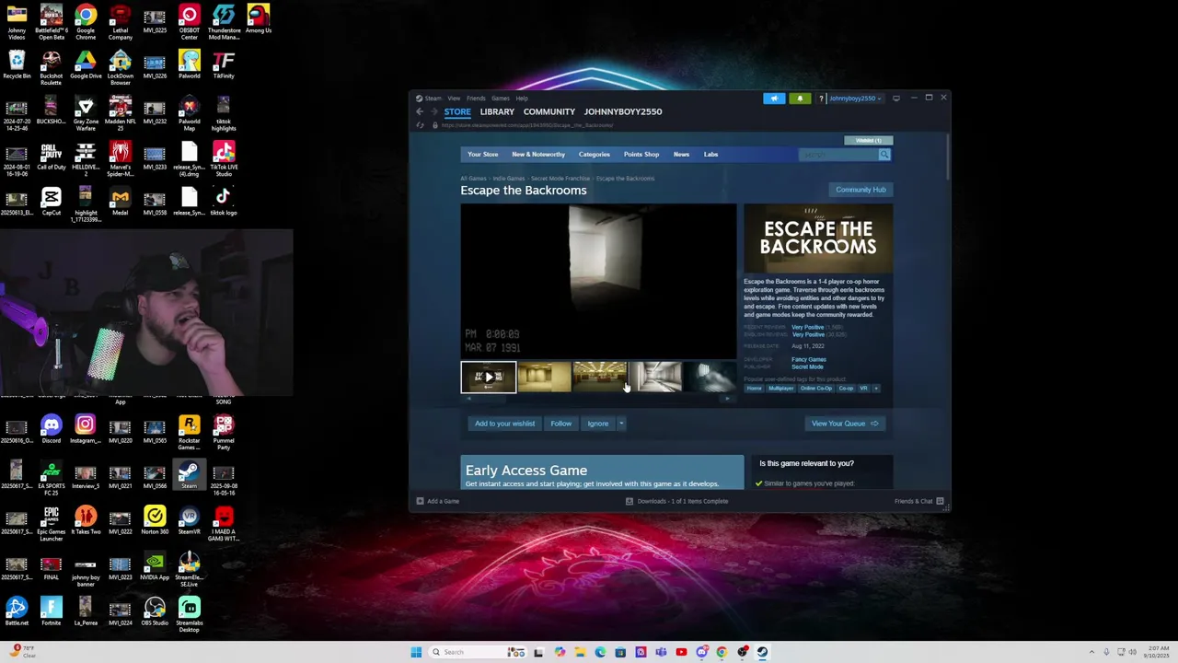
Task: Open the Community Hub button
Action: point(860,190)
